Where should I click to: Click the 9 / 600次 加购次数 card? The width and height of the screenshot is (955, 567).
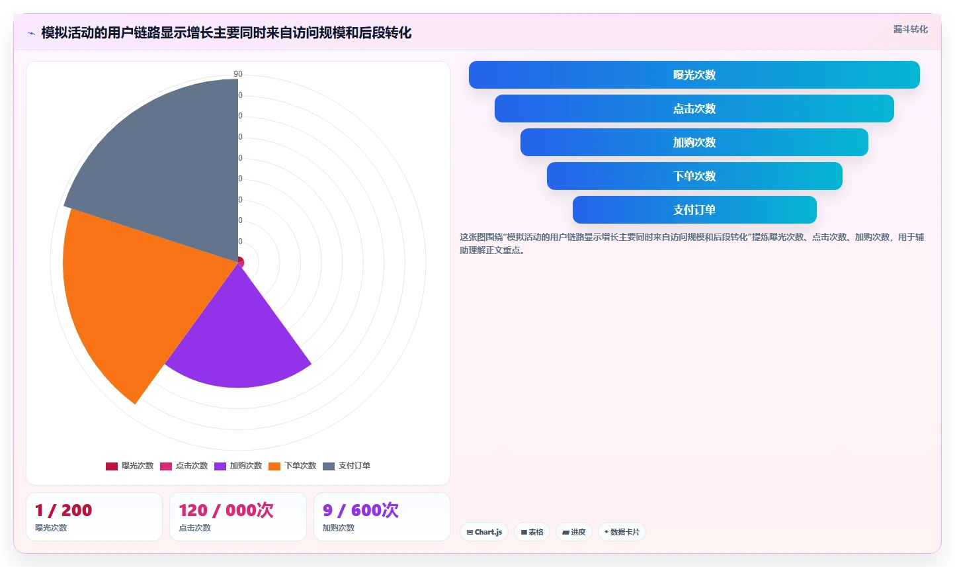(382, 517)
